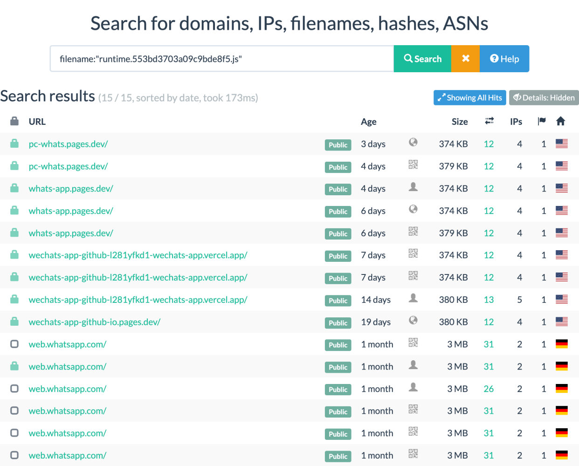
Task: Click the 3 days age text
Action: tap(373, 144)
